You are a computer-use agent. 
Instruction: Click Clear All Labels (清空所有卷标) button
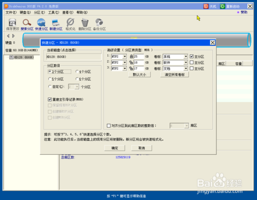click(175, 75)
